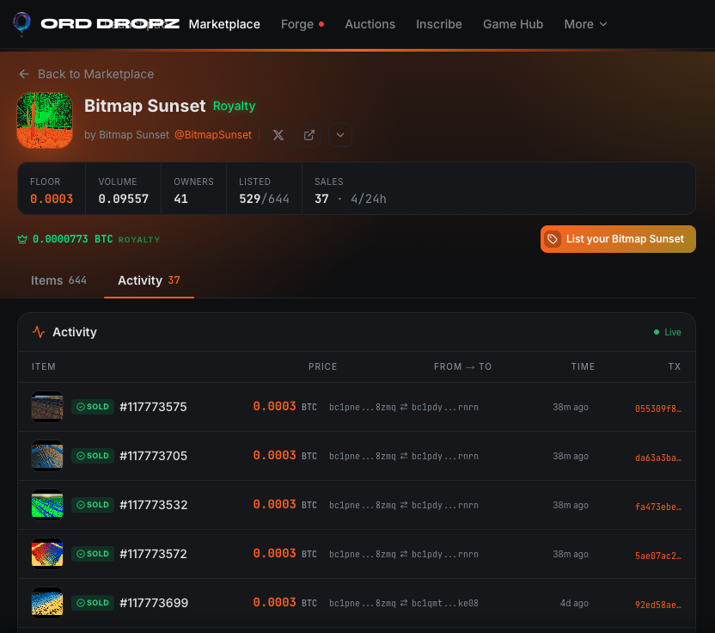Click the swap arrows icon in row #117773575
The height and width of the screenshot is (633, 715).
tap(404, 407)
